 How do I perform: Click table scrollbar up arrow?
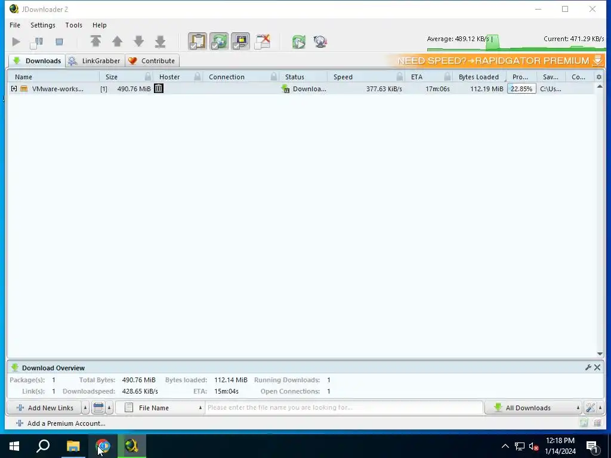tap(600, 86)
